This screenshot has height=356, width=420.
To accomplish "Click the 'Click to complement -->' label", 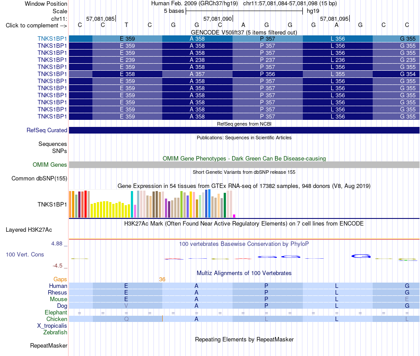I will [36, 26].
